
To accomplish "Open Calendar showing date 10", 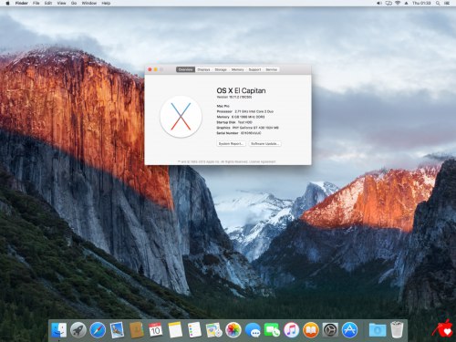I will [156, 330].
